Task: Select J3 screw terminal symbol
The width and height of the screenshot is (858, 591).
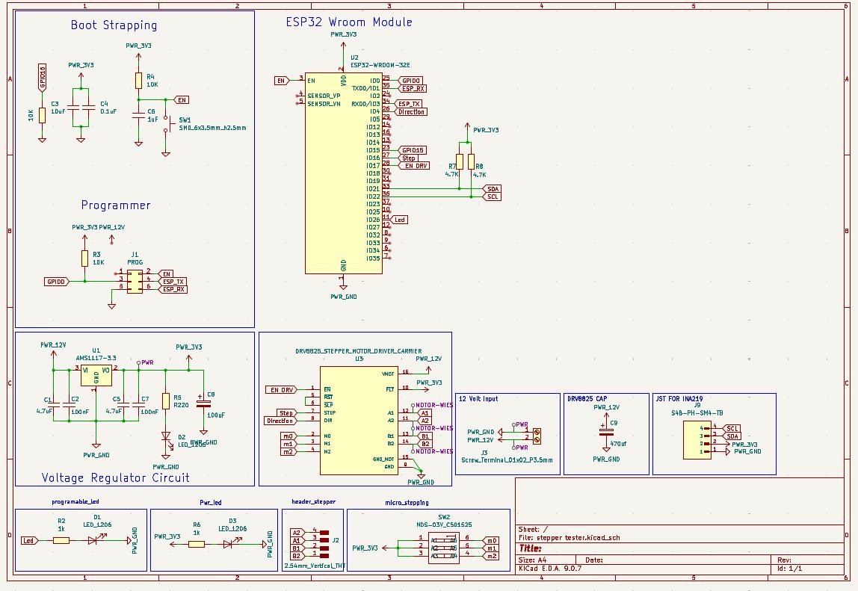Action: [537, 436]
